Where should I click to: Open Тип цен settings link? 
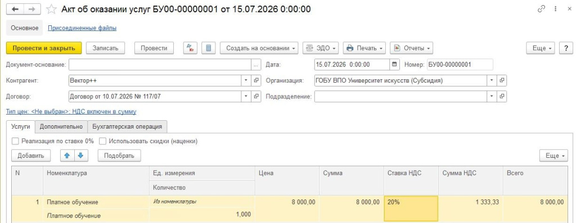71,111
